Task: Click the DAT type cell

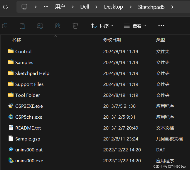Action: click(x=161, y=150)
